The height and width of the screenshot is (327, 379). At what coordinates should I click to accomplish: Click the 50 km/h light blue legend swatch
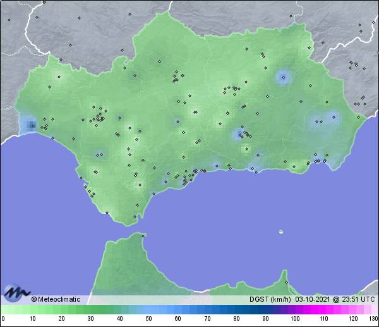tap(149, 310)
